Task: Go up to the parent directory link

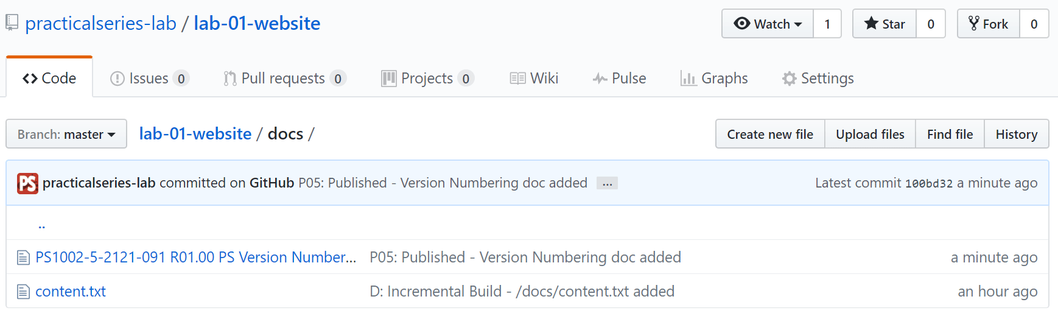Action: (41, 224)
